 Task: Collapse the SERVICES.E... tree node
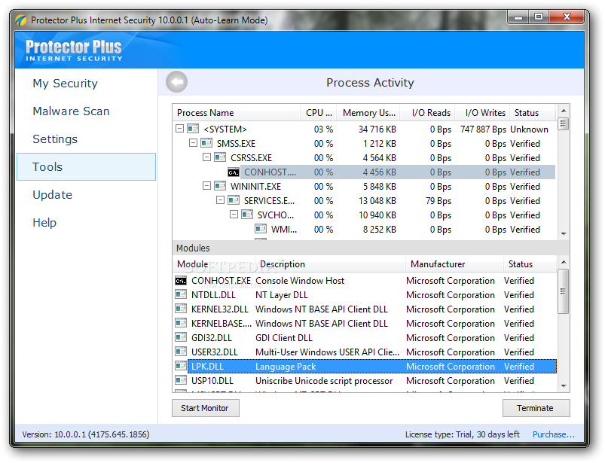tap(220, 200)
